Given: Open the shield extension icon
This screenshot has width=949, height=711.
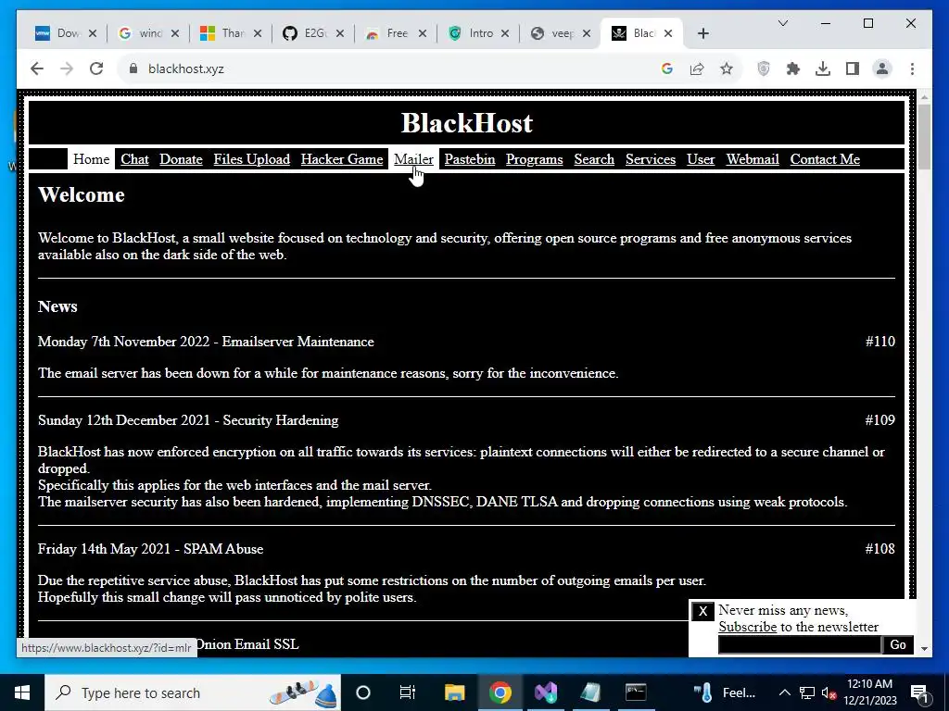Looking at the screenshot, I should (x=764, y=69).
